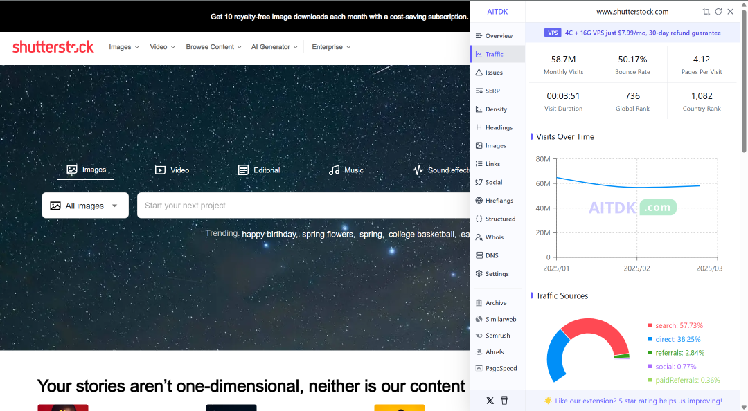This screenshot has height=411, width=748.
Task: Toggle direct legend entry in Traffic Sources
Action: click(x=674, y=339)
